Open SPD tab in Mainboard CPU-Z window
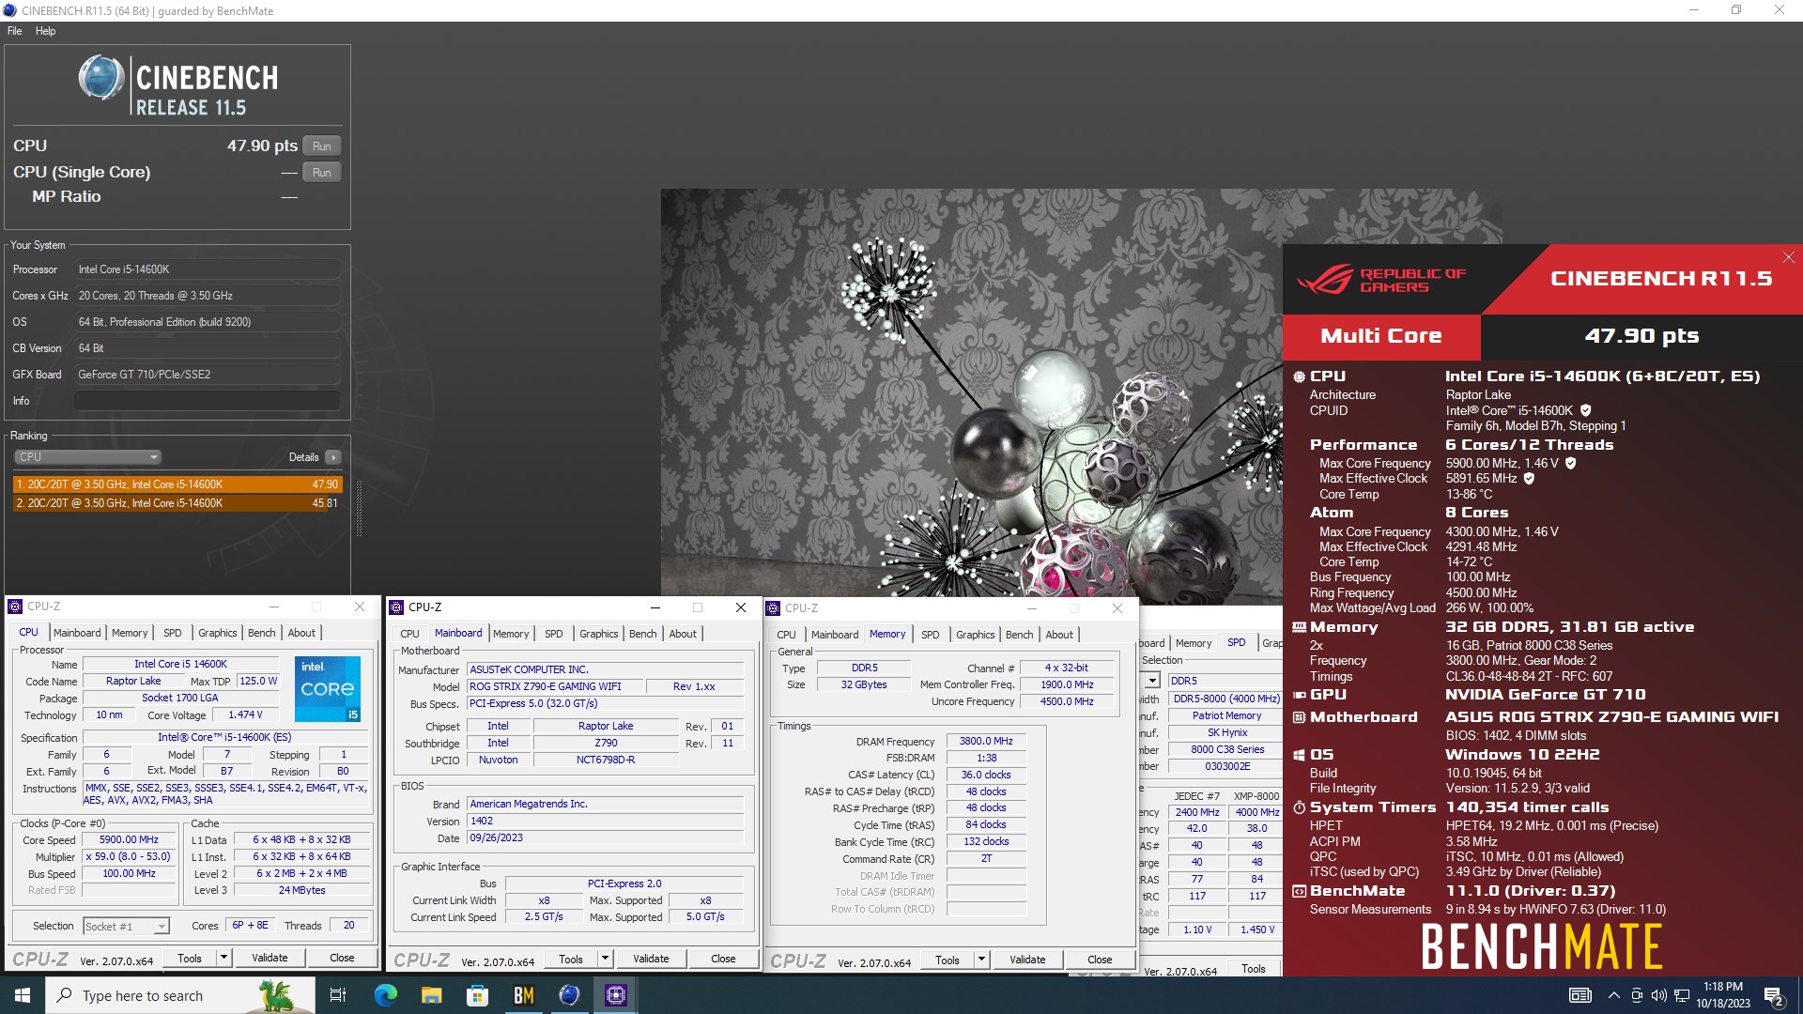 pos(554,634)
